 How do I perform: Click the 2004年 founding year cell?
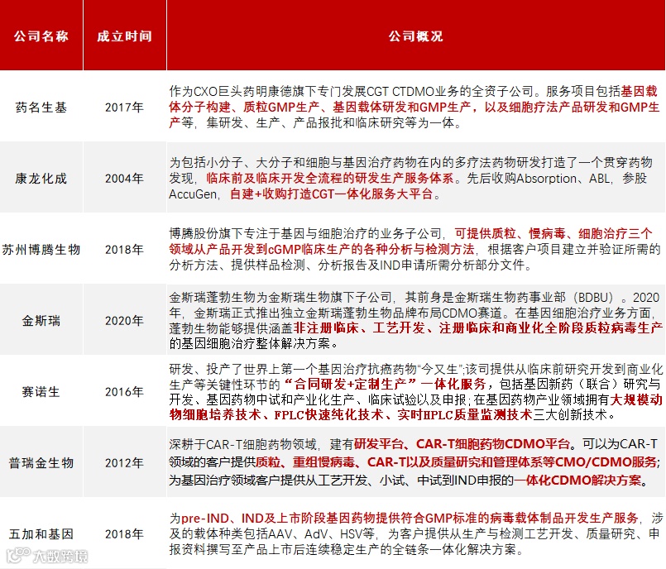pyautogui.click(x=124, y=179)
